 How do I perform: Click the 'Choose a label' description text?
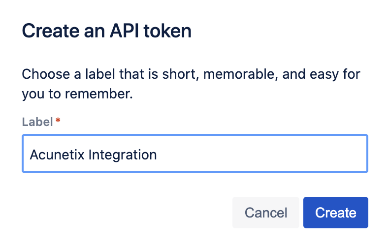pos(191,84)
